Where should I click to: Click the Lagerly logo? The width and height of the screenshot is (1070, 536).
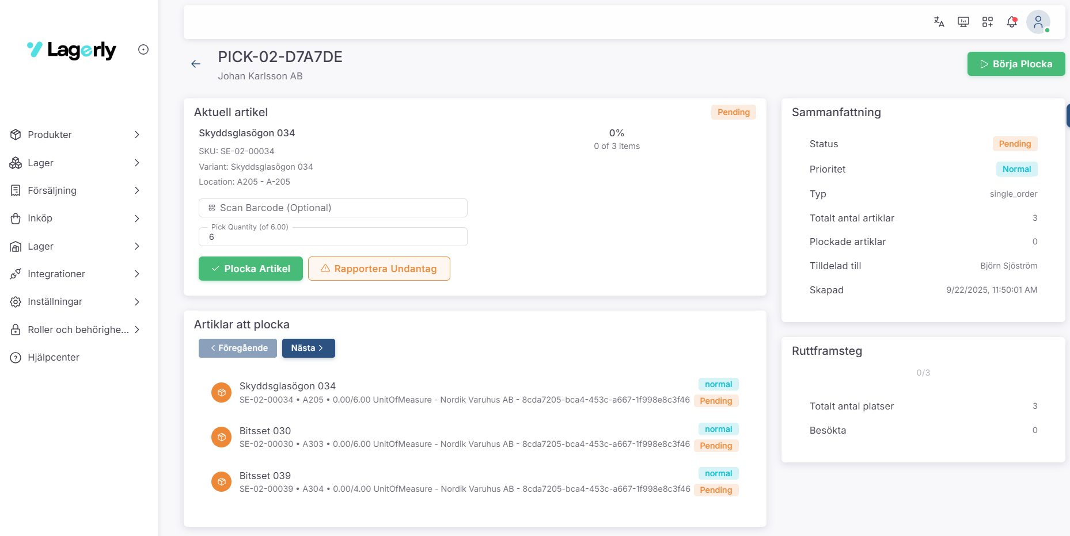pyautogui.click(x=71, y=50)
